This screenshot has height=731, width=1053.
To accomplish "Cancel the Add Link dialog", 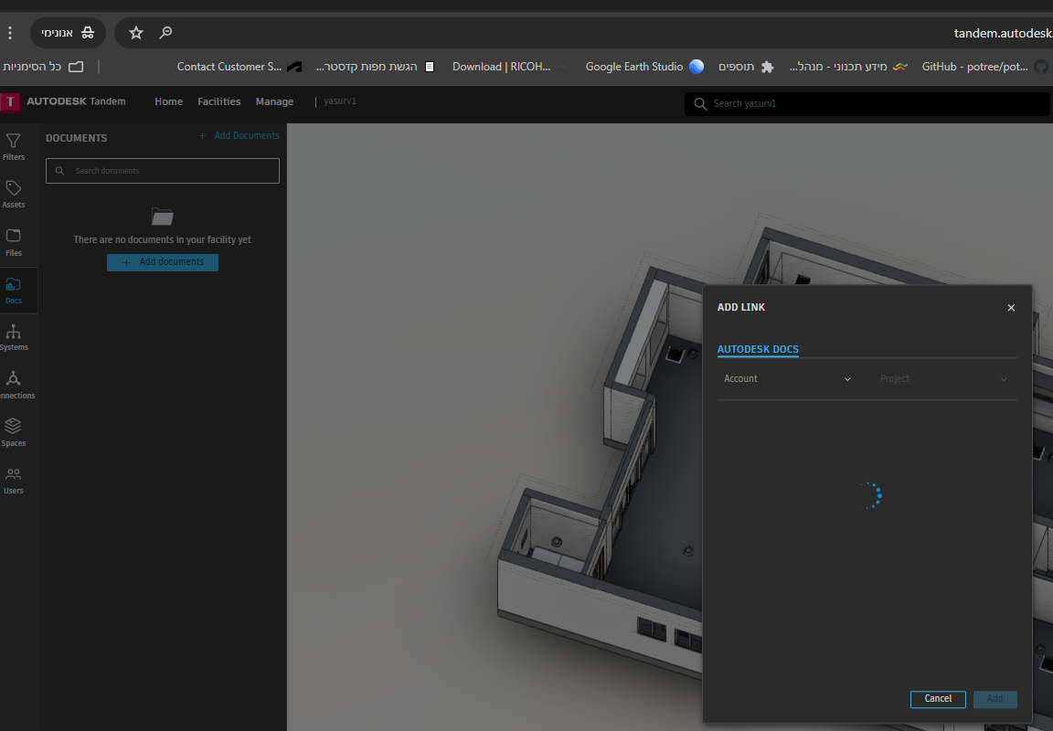I will (x=938, y=699).
